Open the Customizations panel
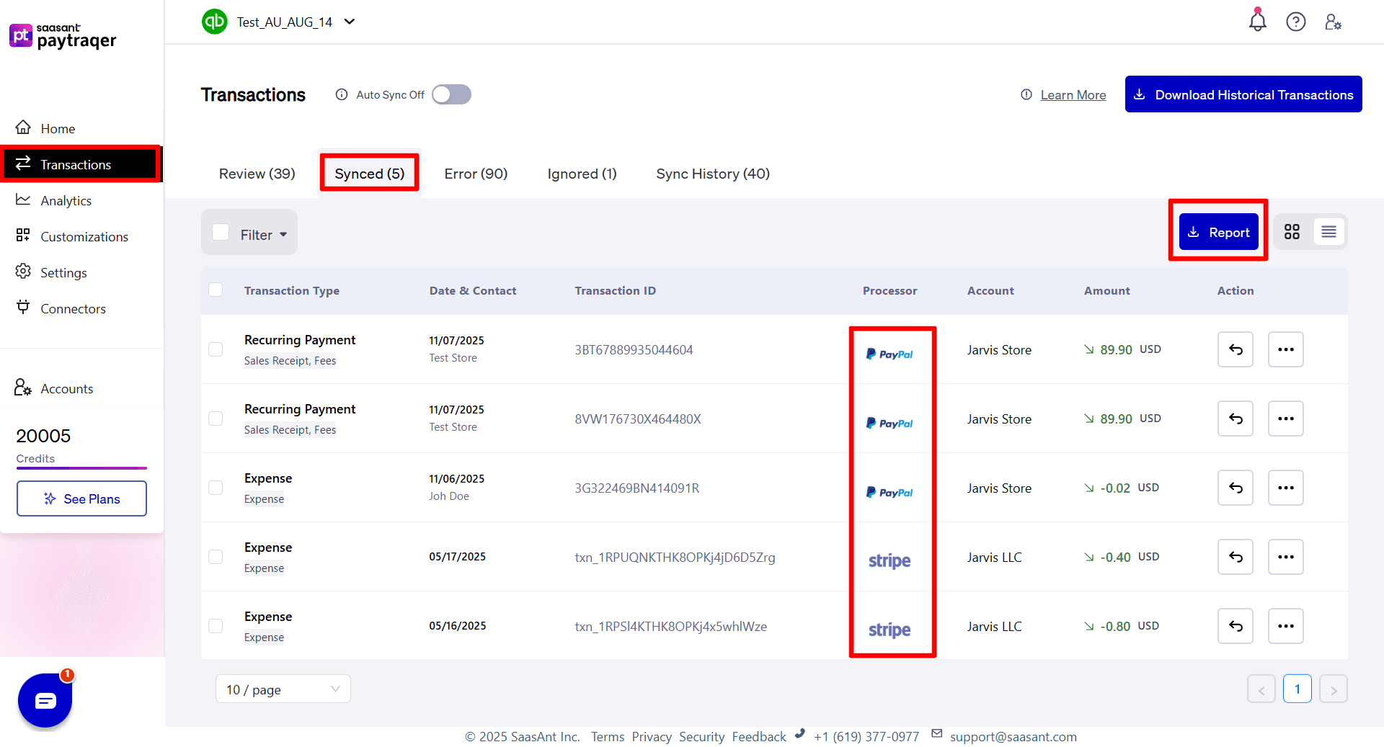The image size is (1384, 747). click(x=84, y=236)
